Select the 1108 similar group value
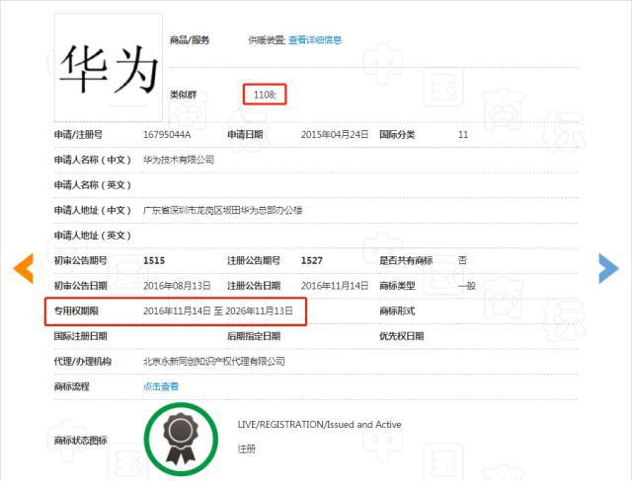This screenshot has height=481, width=632. click(264, 94)
